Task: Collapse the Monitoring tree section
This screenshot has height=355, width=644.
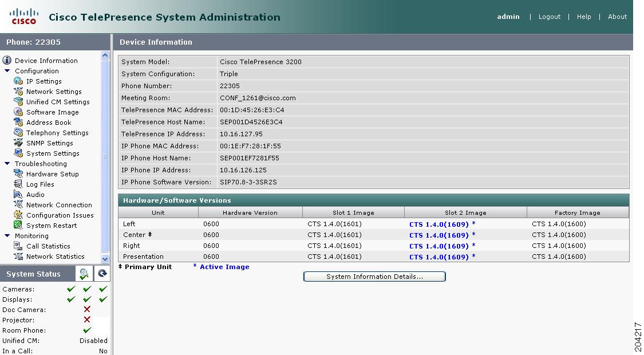Action: point(7,235)
